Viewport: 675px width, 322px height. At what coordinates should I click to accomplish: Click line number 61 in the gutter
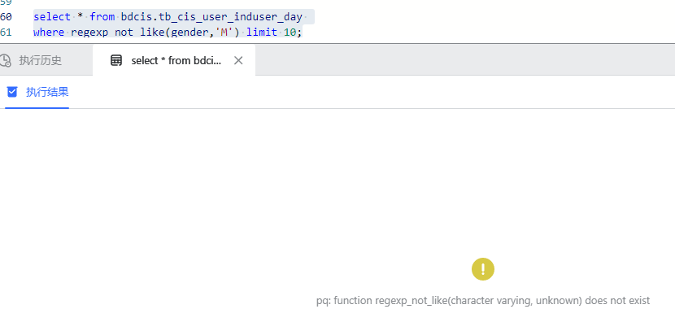6,33
